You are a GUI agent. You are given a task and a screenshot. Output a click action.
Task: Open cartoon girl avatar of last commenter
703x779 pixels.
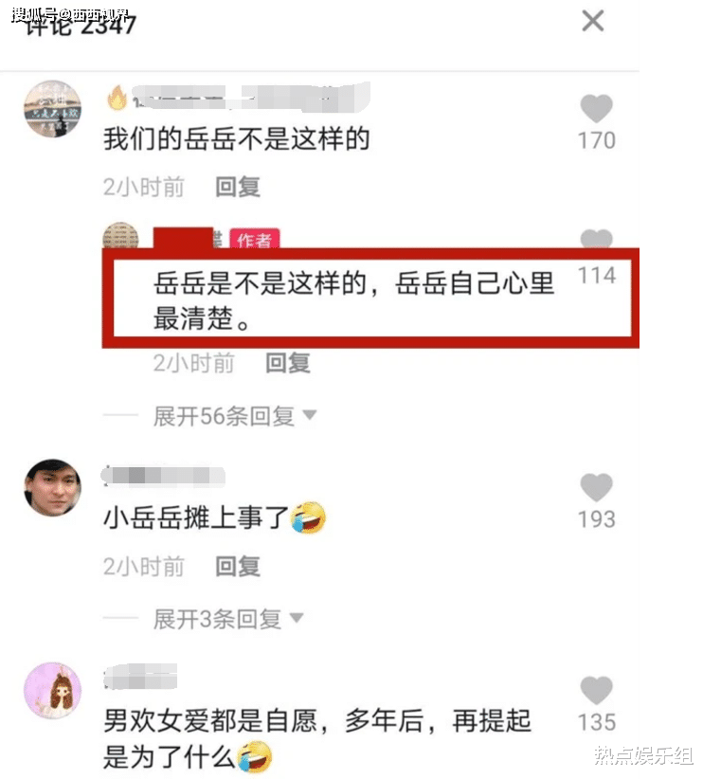(53, 691)
